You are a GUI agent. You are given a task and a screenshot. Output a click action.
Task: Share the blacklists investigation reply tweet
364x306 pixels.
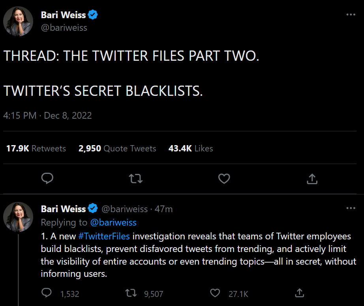pos(300,293)
